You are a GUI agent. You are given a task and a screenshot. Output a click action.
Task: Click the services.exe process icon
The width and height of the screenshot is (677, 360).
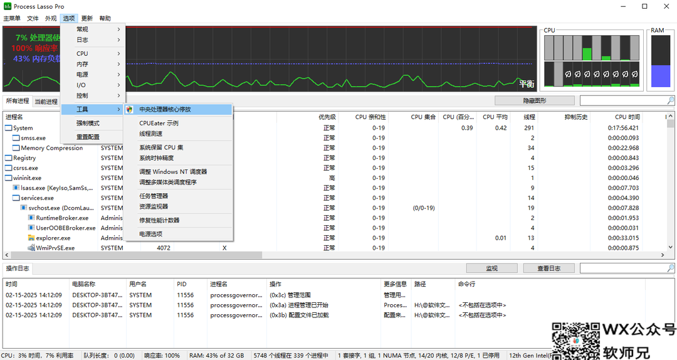click(16, 198)
